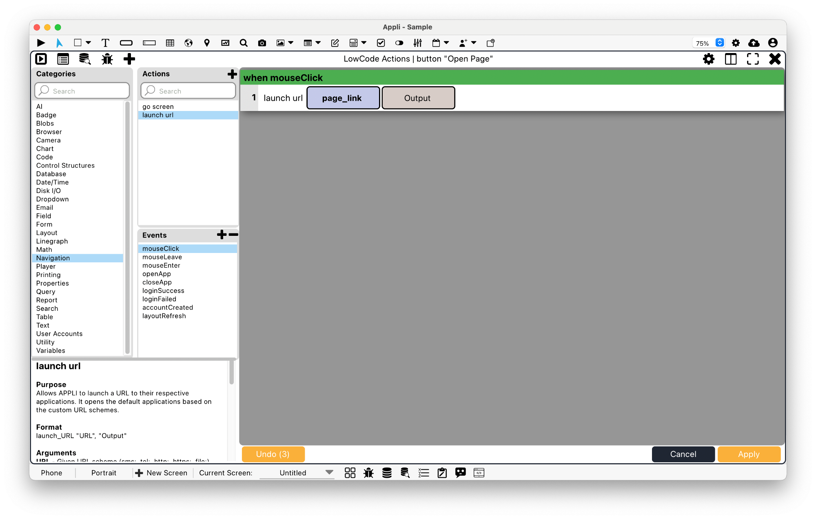The height and width of the screenshot is (519, 816).
Task: Click the large plus icon in LowCode bar
Action: [x=129, y=59]
